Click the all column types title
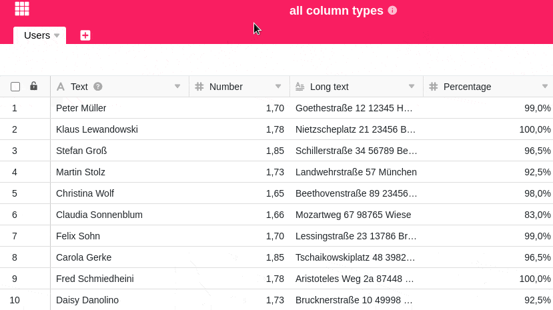 [x=336, y=11]
